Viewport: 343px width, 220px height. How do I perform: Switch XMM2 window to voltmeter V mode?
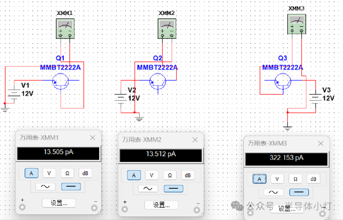point(151,175)
